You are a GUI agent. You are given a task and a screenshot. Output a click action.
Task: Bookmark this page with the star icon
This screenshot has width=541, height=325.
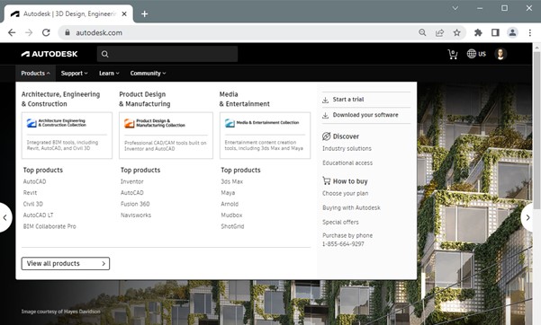click(x=456, y=32)
